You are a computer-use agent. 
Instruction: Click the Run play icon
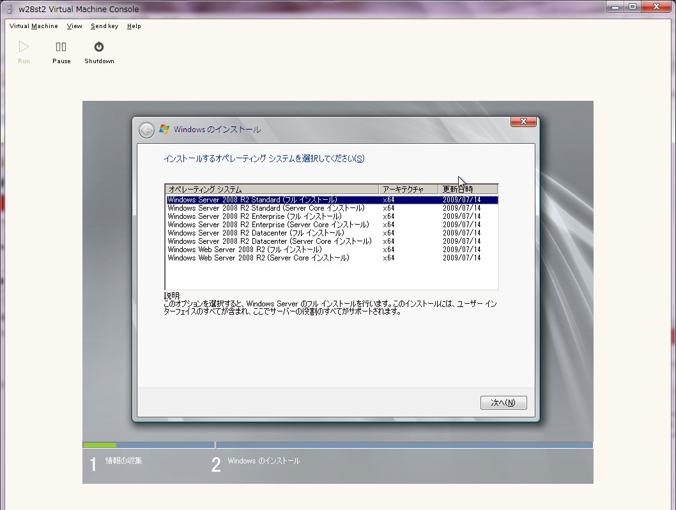pos(24,47)
